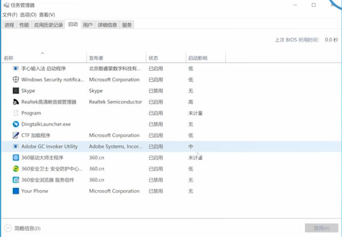Screen dimensions: 342x237
Task: Click the CTF 加载程序 pen icon
Action: [16, 135]
